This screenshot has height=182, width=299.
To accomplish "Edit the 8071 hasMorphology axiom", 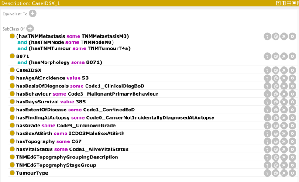I will tap(292, 56).
